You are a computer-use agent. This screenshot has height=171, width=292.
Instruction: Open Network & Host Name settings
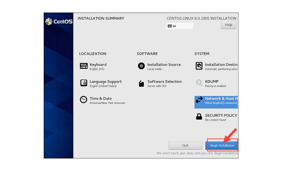(216, 102)
